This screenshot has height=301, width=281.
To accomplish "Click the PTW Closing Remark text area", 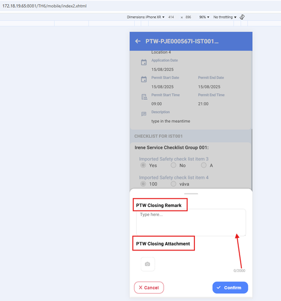I will click(191, 222).
